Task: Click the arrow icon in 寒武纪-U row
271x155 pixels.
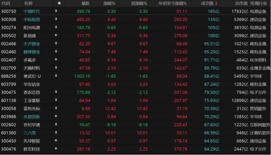Action: pyautogui.click(x=56, y=76)
